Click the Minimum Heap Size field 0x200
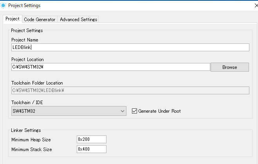258x164 pixels. 92,139
